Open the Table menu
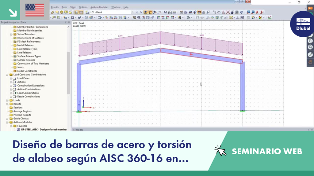314x176 pixels. 73,7
